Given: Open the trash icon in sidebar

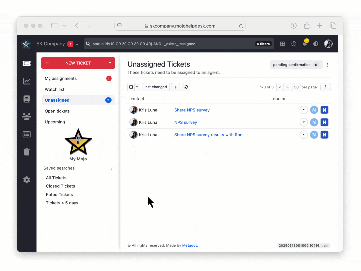Looking at the screenshot, I should [x=27, y=152].
